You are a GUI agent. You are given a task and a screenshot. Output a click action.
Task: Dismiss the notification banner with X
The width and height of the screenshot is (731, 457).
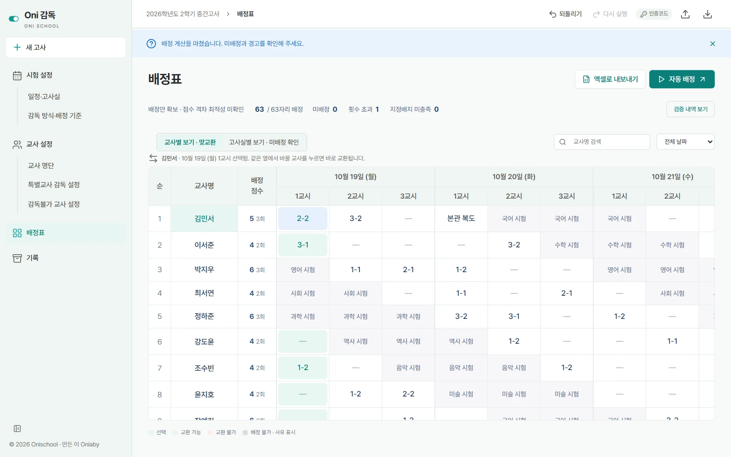point(712,43)
